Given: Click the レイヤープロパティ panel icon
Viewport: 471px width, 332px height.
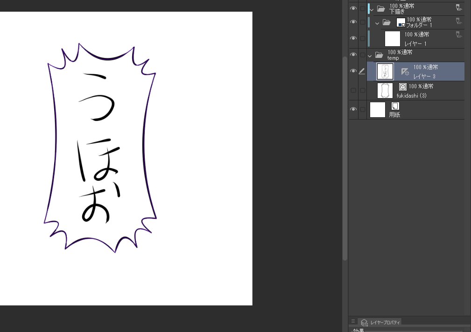Looking at the screenshot, I should tap(364, 323).
